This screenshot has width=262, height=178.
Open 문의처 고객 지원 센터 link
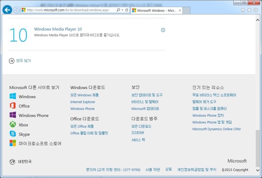click(113, 170)
